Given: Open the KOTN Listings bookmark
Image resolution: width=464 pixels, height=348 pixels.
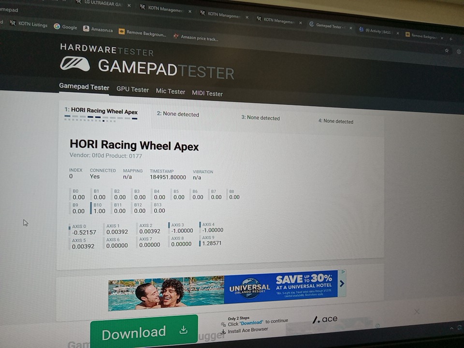Looking at the screenshot, I should 29,24.
